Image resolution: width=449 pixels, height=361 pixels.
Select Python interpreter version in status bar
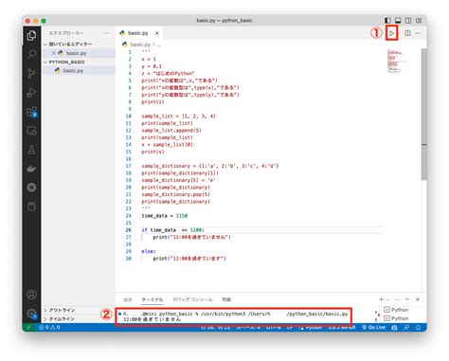(342, 327)
